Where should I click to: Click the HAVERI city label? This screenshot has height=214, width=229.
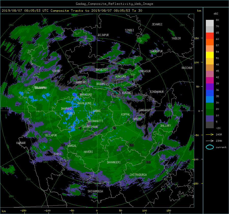[88, 152]
